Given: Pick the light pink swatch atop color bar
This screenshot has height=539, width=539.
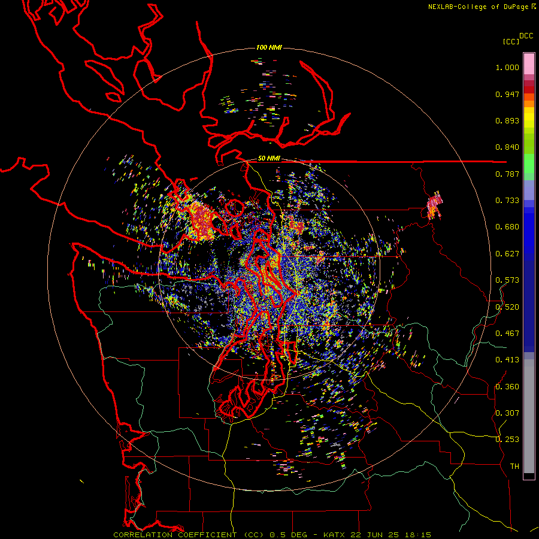Looking at the screenshot, I should click(529, 63).
